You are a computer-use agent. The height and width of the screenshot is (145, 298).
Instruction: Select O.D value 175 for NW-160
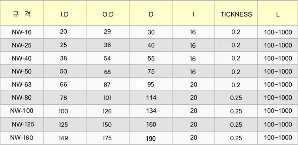coord(107,138)
